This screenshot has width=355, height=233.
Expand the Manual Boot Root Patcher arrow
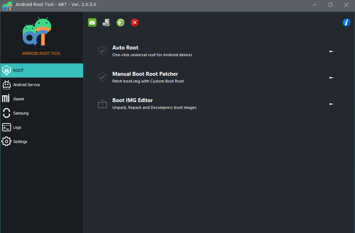tap(331, 77)
